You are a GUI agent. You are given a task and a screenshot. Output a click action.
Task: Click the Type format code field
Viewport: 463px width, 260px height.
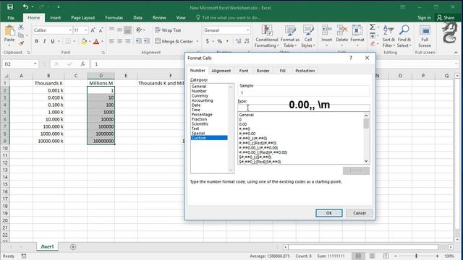pyautogui.click(x=304, y=108)
